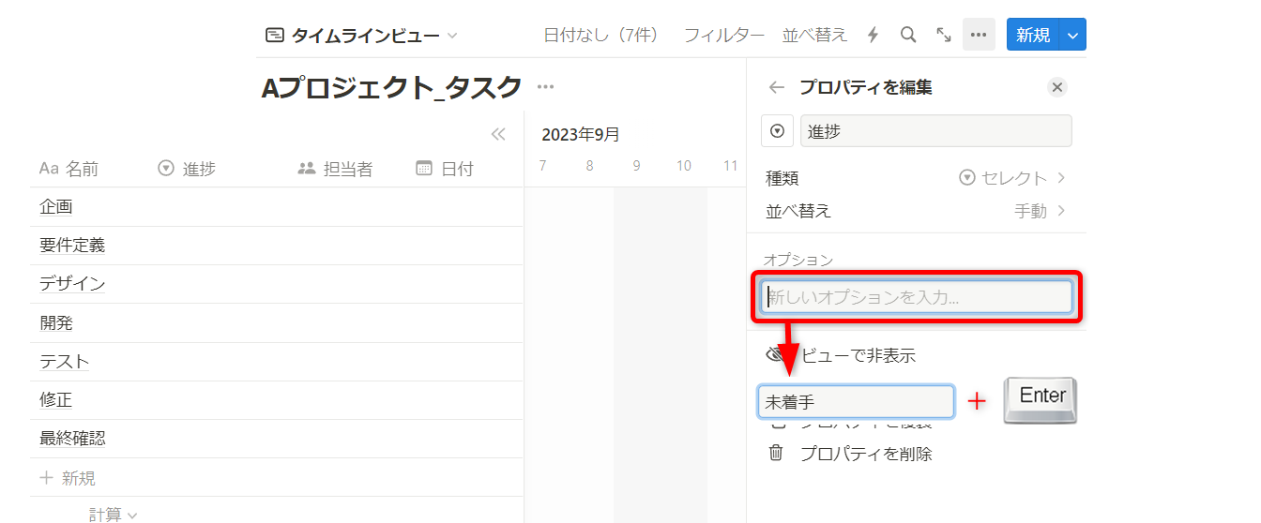Open the デザイン task row
Image resolution: width=1261 pixels, height=523 pixels.
72,284
